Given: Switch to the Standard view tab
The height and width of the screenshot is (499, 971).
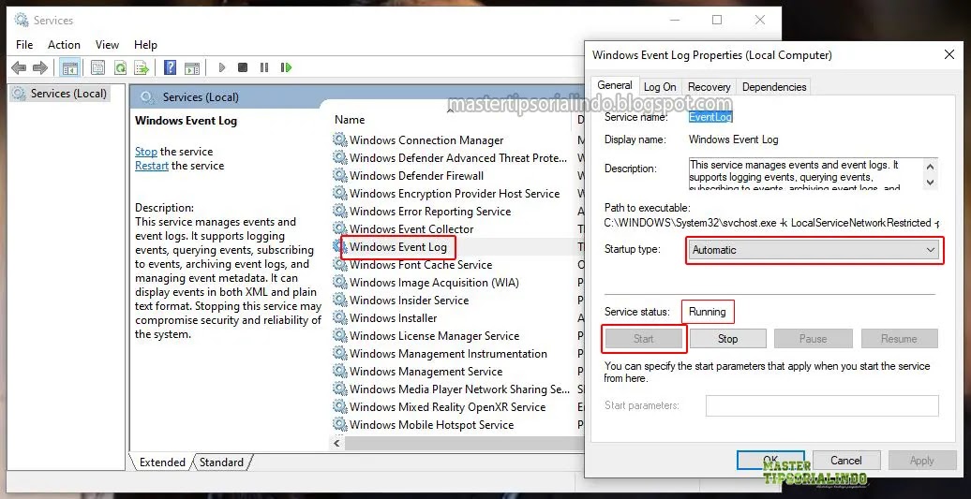Looking at the screenshot, I should point(222,462).
